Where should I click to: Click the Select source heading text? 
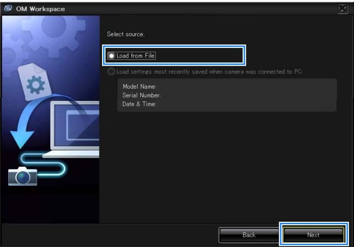coord(126,34)
